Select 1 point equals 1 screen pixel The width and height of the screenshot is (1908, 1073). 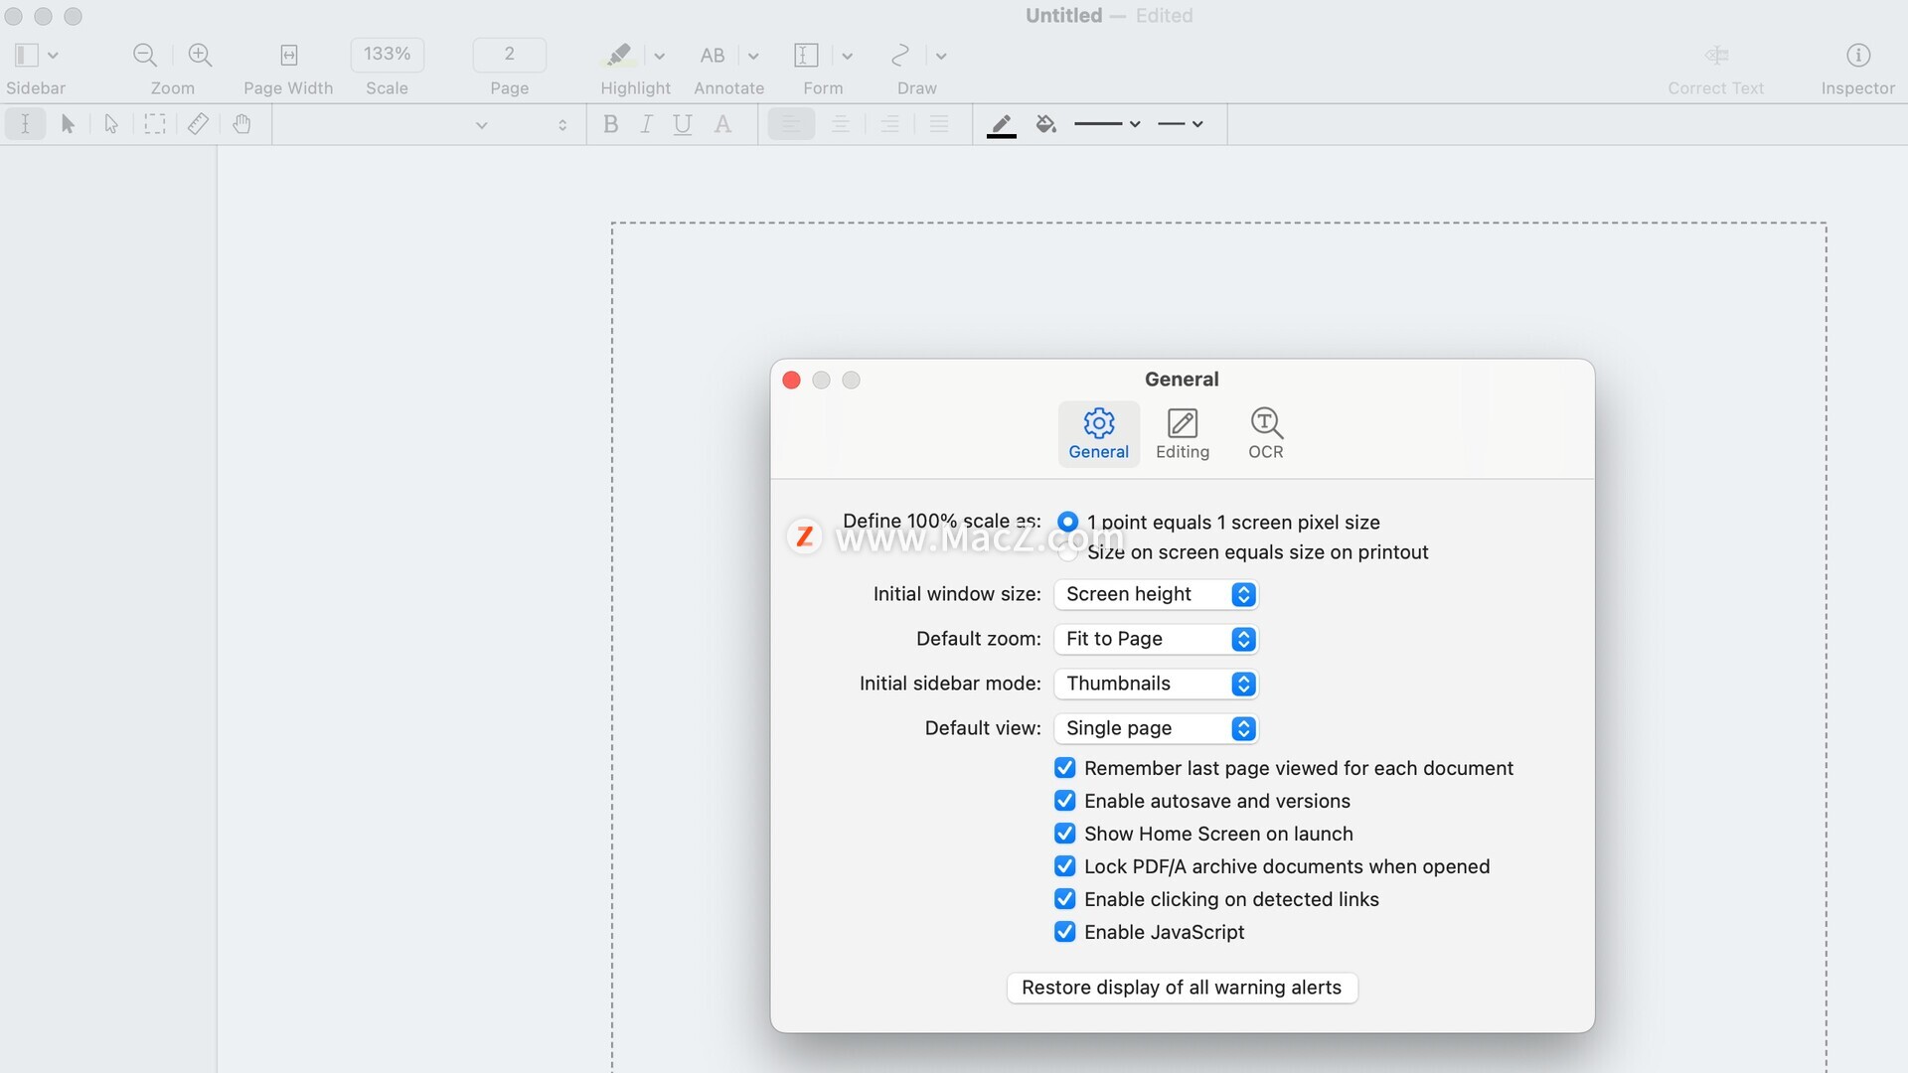click(x=1068, y=522)
